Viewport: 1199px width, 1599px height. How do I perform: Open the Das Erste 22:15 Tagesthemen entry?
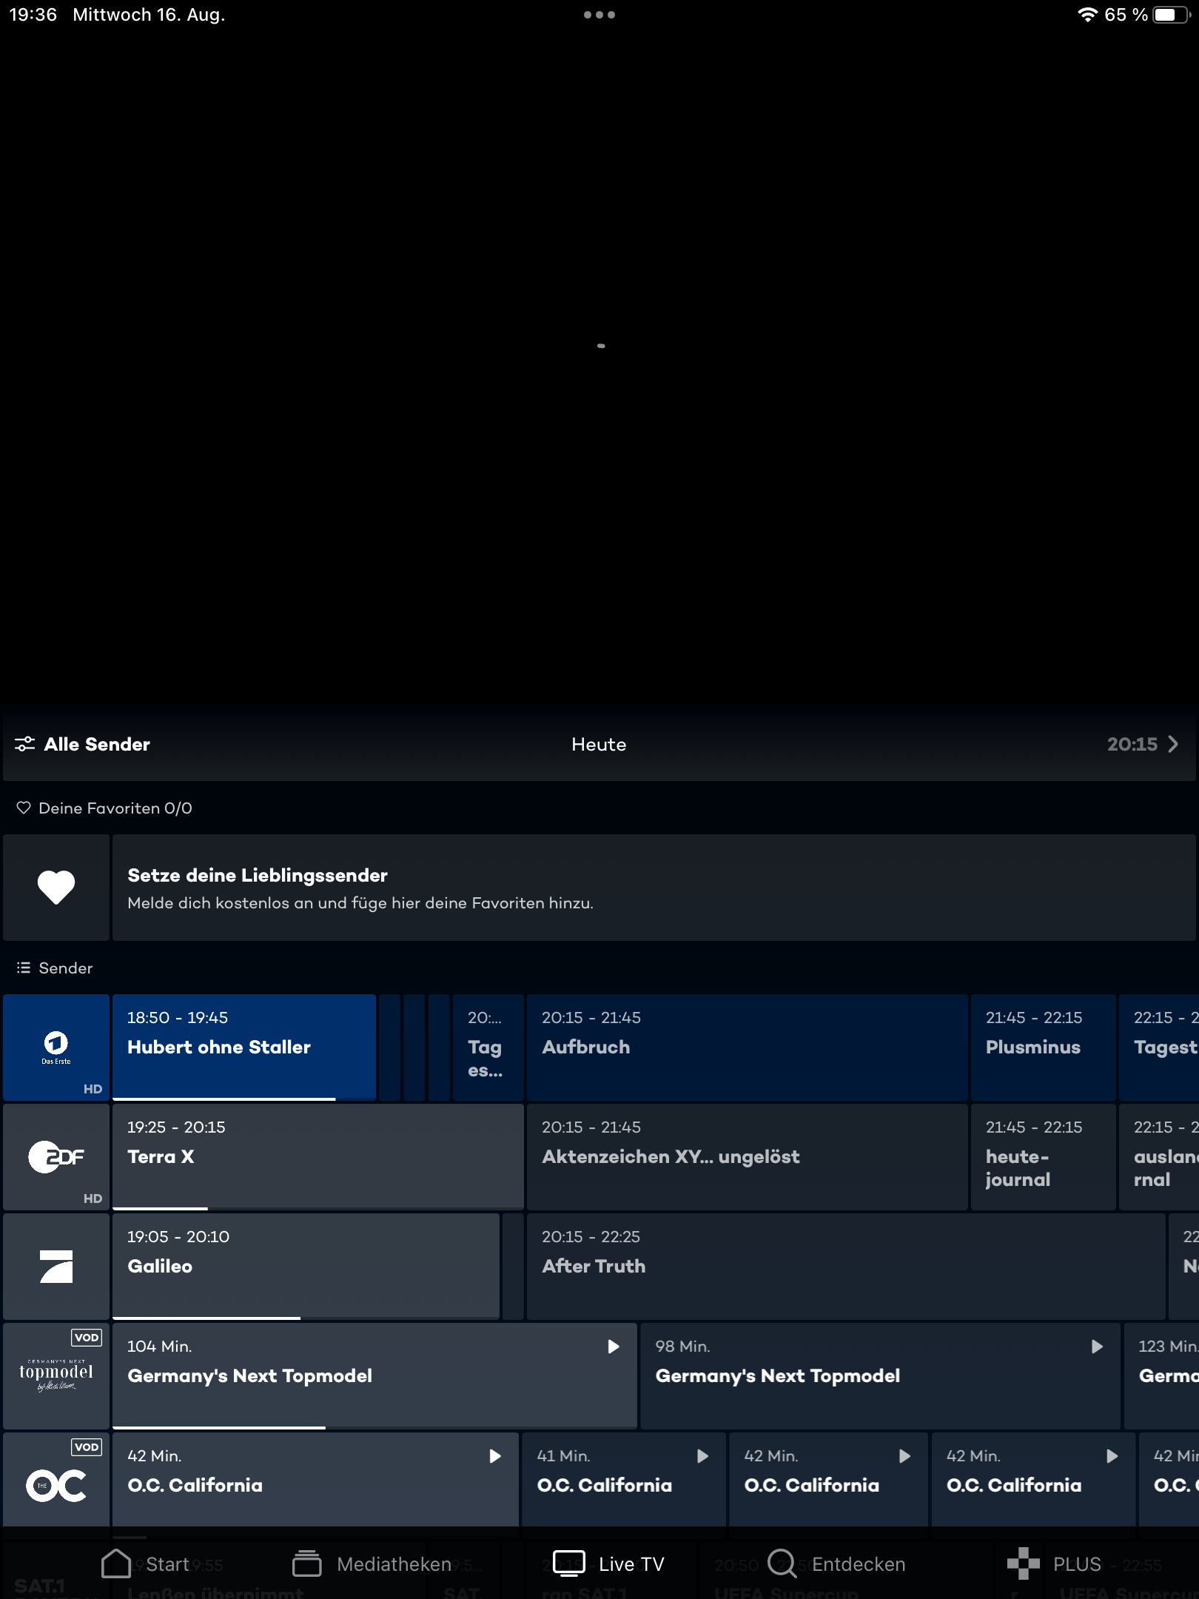click(1159, 1047)
